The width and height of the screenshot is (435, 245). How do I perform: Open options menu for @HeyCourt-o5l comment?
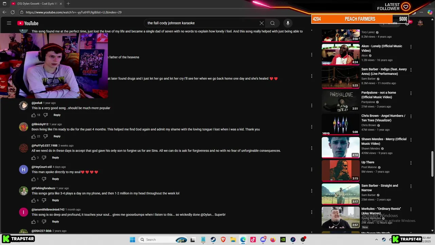312,169
